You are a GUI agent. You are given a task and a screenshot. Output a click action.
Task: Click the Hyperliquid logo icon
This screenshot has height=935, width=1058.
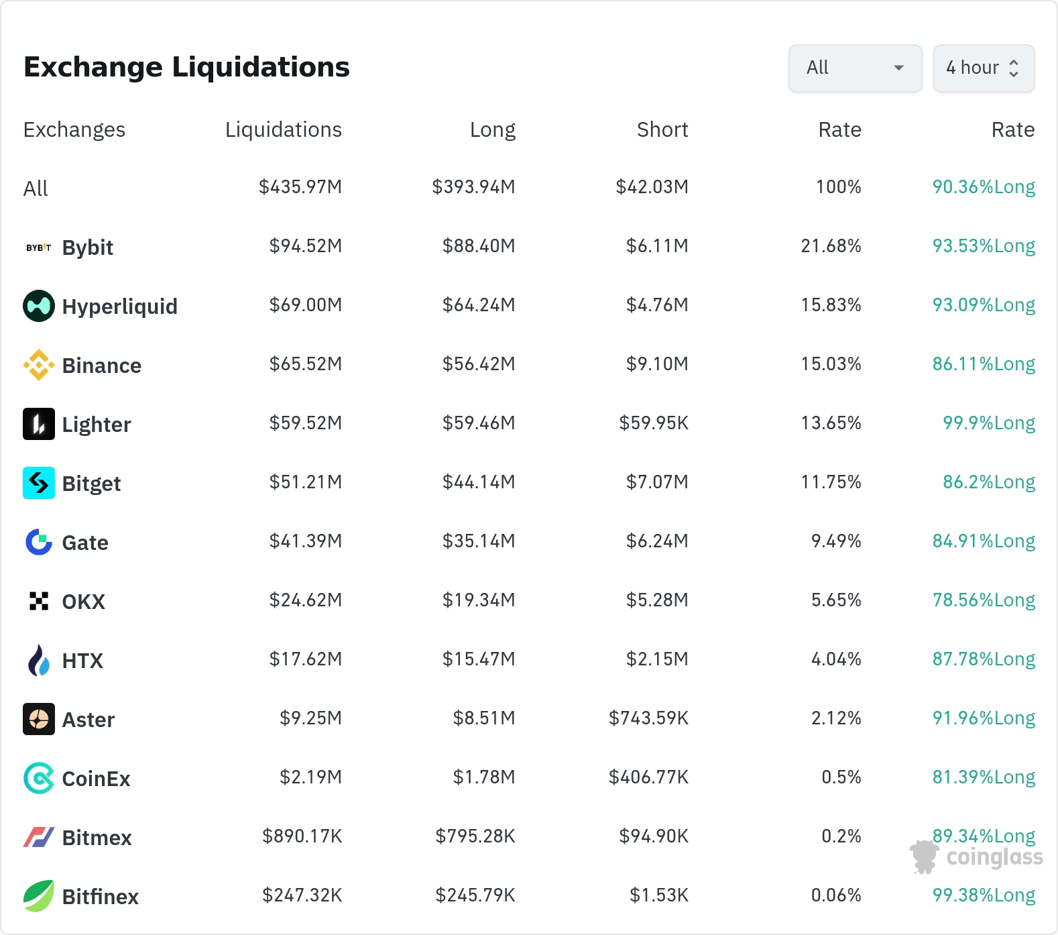(x=39, y=306)
